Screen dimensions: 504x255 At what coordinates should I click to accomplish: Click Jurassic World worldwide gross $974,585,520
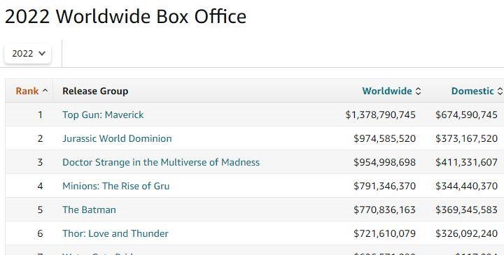coord(384,138)
